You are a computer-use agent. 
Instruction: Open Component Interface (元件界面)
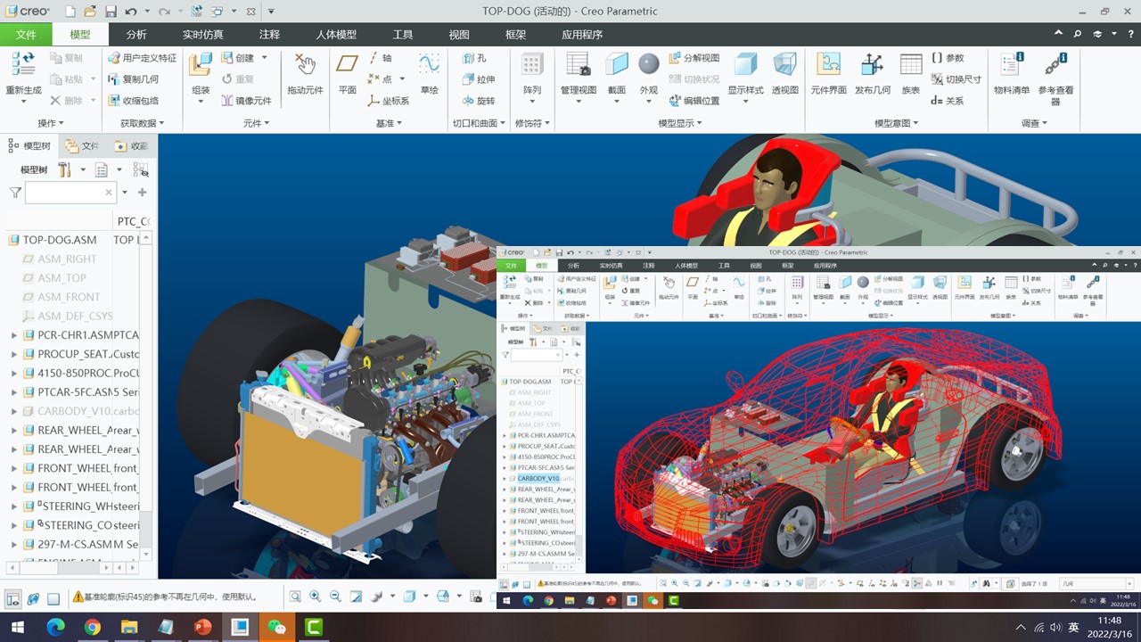point(828,64)
